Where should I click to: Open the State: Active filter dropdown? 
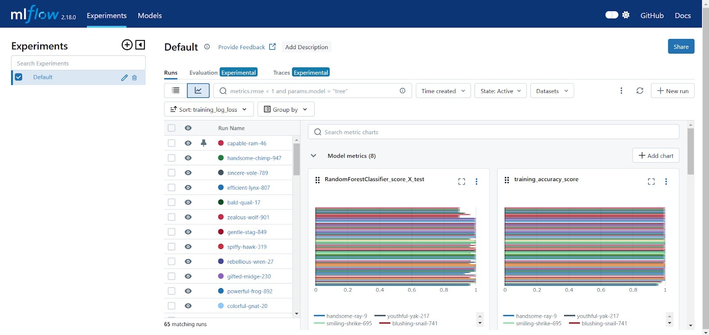tap(500, 91)
